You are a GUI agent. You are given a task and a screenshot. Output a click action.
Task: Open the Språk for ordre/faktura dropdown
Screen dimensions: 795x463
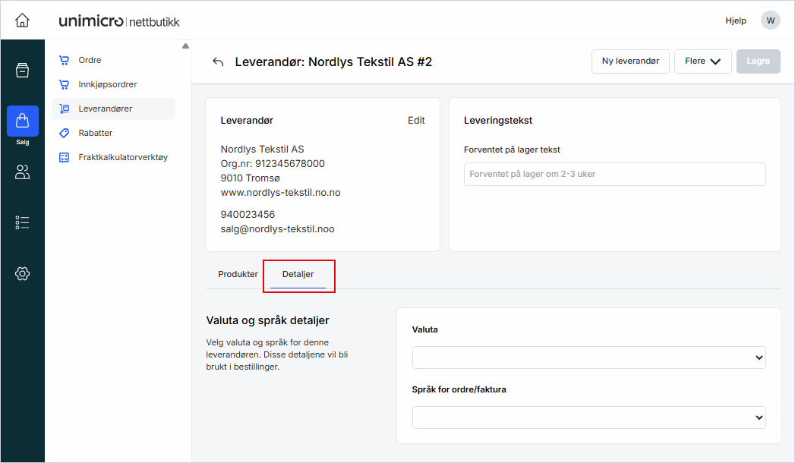point(588,417)
